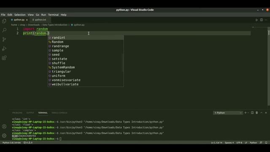Switch to the Debug Console tab
Screen dimensions: 270x152
click(59, 113)
